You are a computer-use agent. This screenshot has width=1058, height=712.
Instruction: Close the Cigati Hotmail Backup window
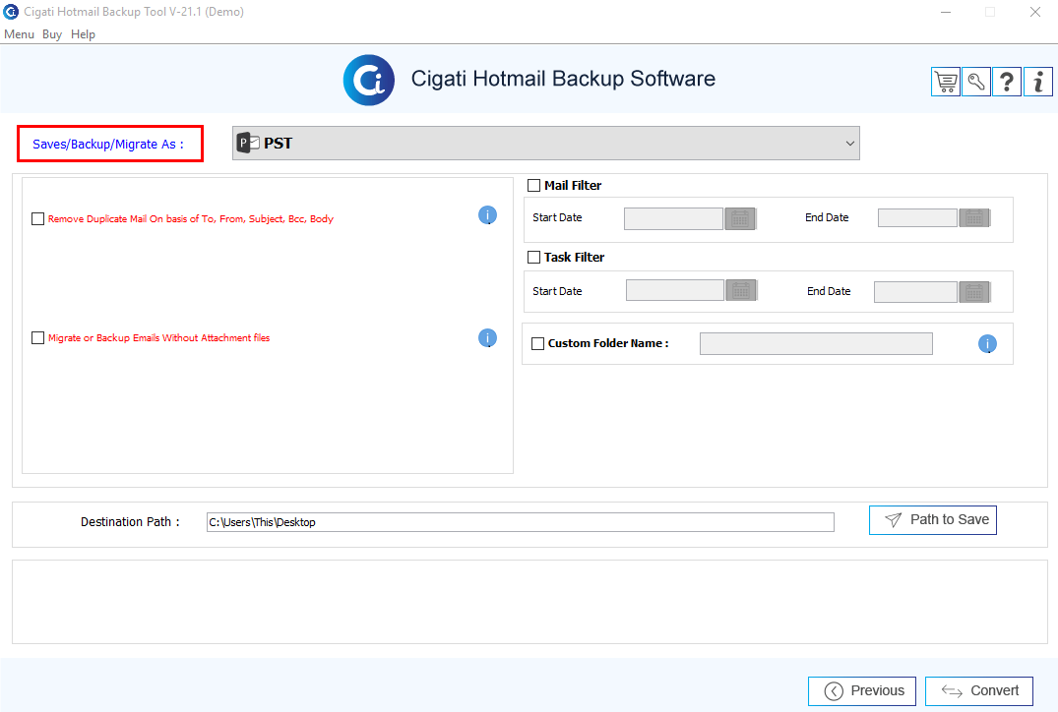1035,12
